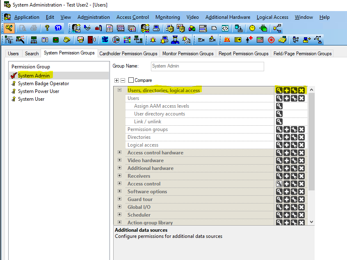Screen dimensions: 347x260
Task: Expand the Additional hardware group
Action: coord(119,167)
